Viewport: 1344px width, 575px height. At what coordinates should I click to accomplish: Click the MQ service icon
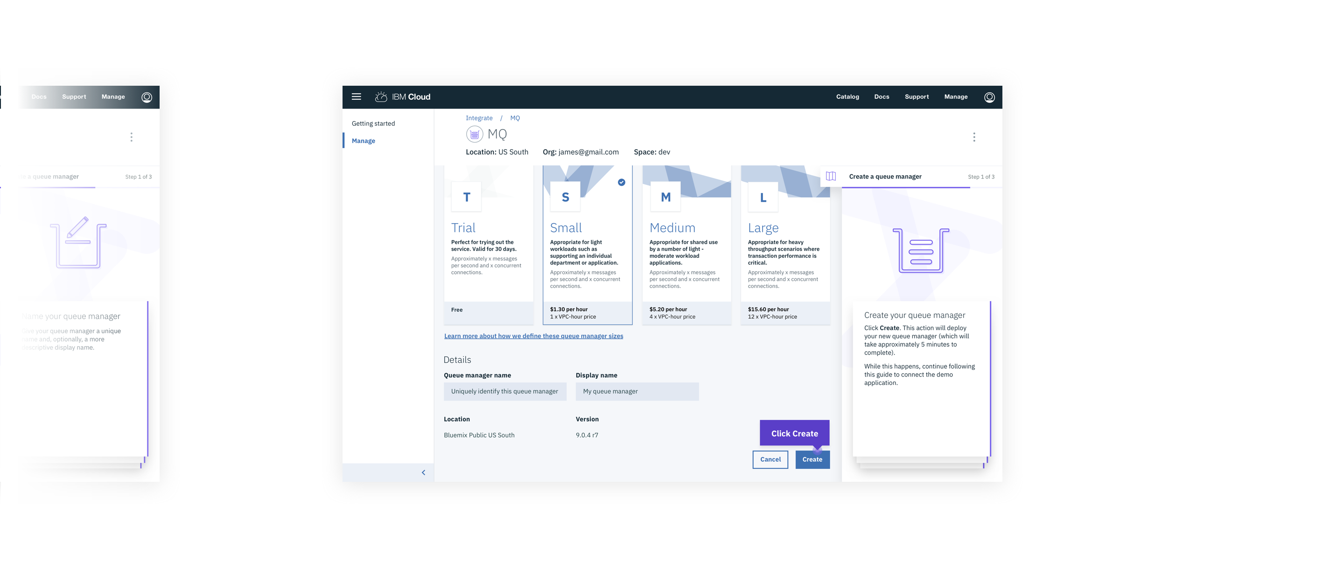474,134
